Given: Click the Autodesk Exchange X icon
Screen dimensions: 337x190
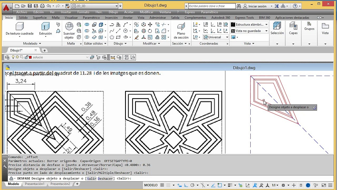Looking at the screenshot, I should (x=277, y=6).
